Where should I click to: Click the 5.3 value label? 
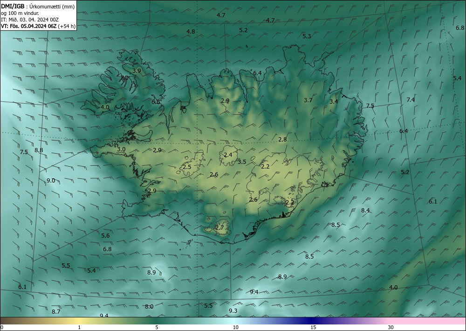click(307, 36)
